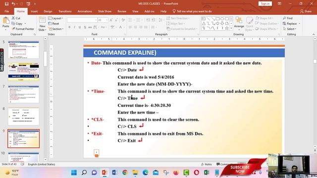
Task: Click the Paste clipboard icon
Action: tap(5, 20)
